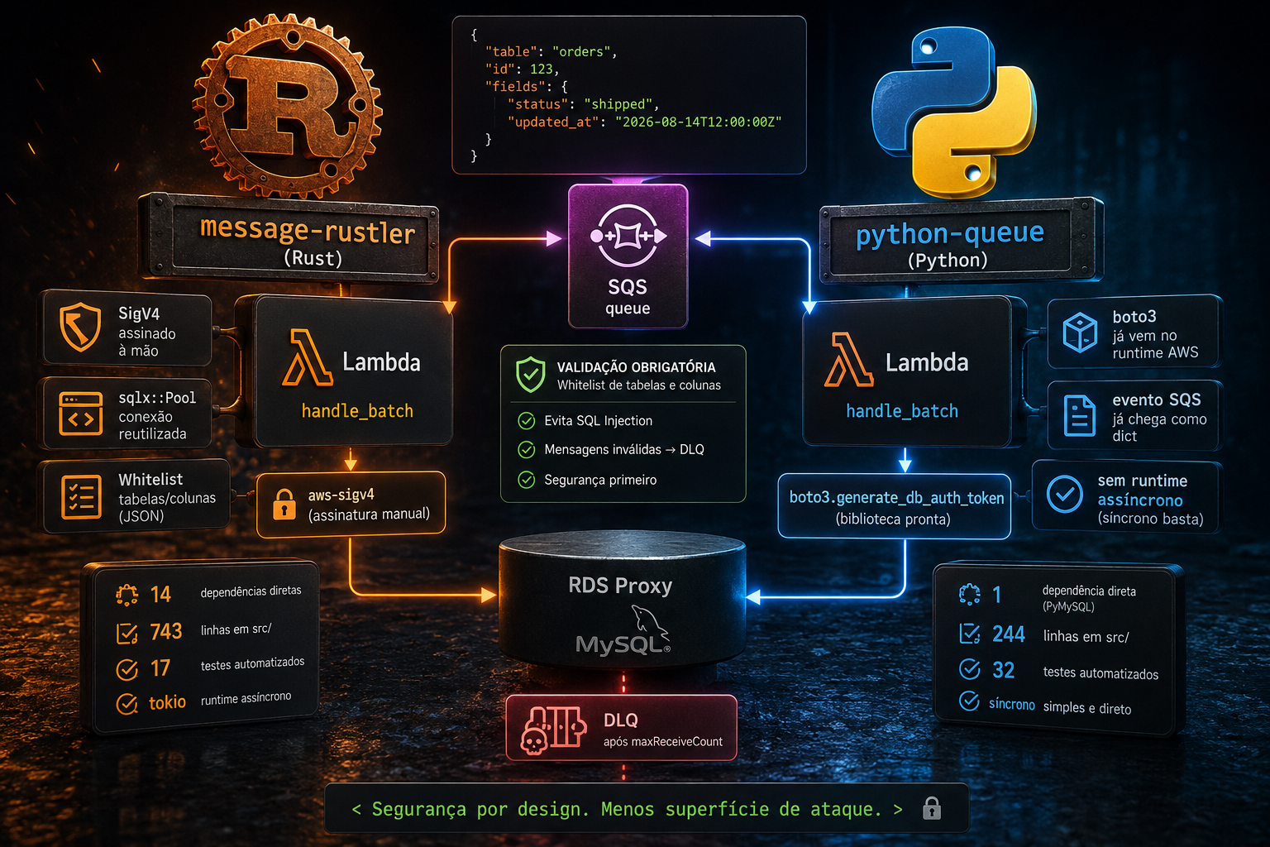Viewport: 1270px width, 847px height.
Task: Click the Whitelist de tabelas e colunas subtitle
Action: 639,385
